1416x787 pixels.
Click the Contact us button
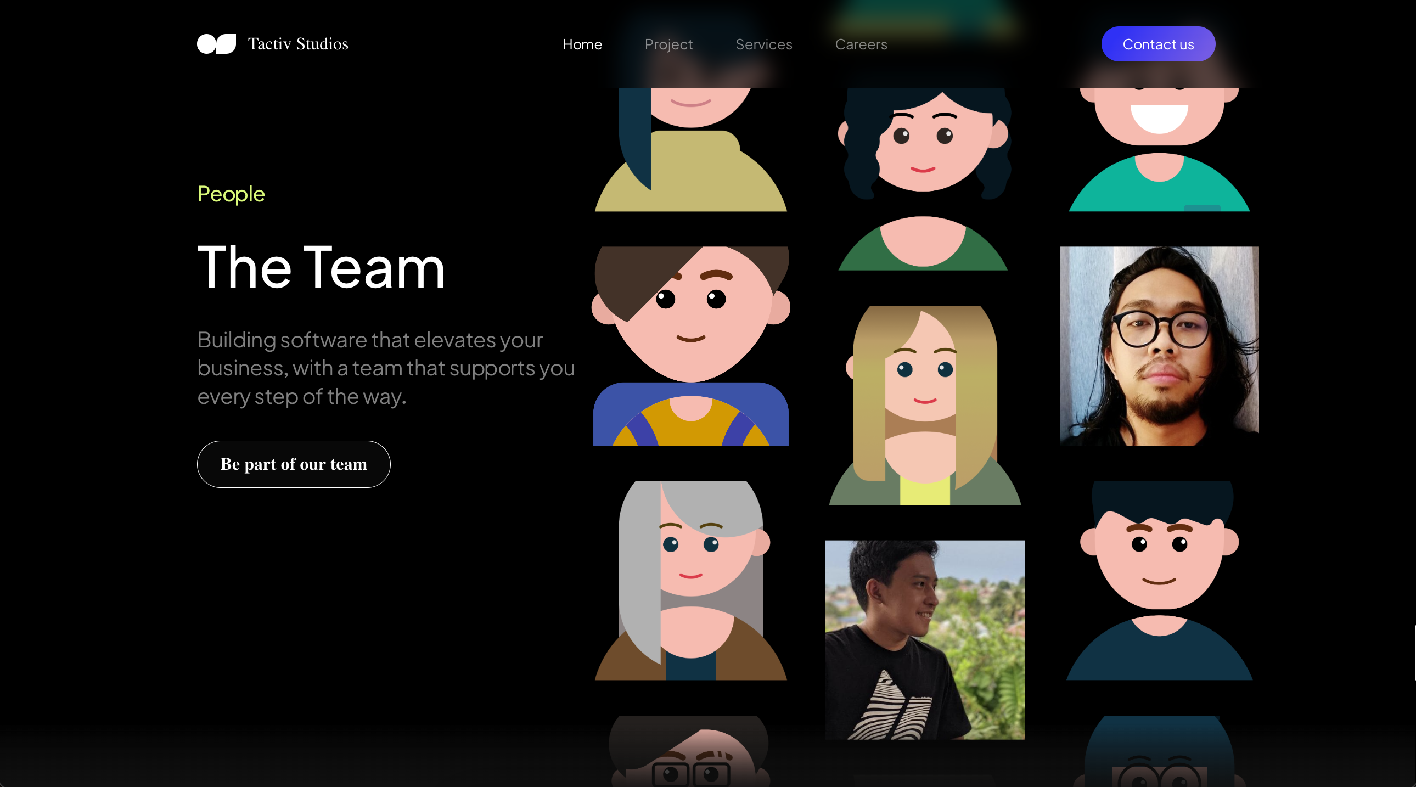coord(1158,44)
